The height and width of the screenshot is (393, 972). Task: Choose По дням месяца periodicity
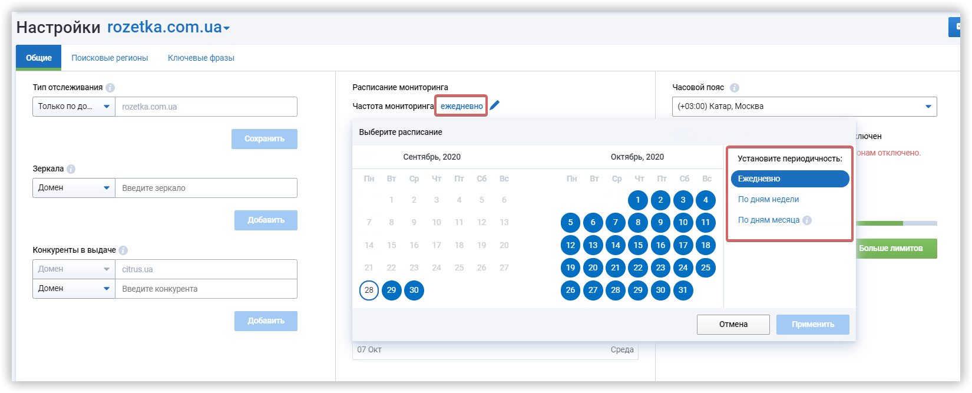tap(768, 220)
